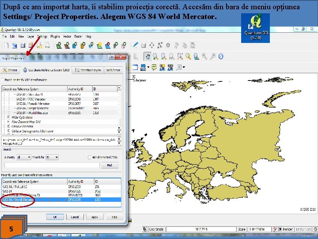The image size is (318, 239).
Task: Open the Plugins menu
Action: pos(55,36)
